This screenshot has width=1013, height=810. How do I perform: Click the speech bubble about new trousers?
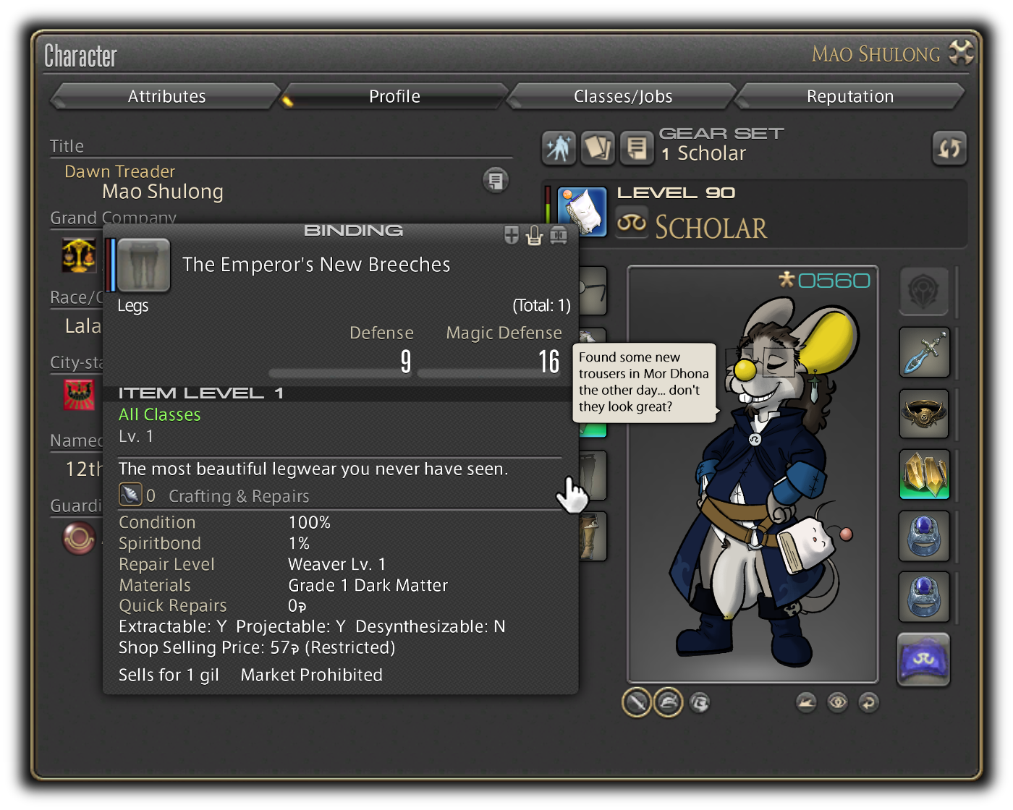(x=644, y=382)
